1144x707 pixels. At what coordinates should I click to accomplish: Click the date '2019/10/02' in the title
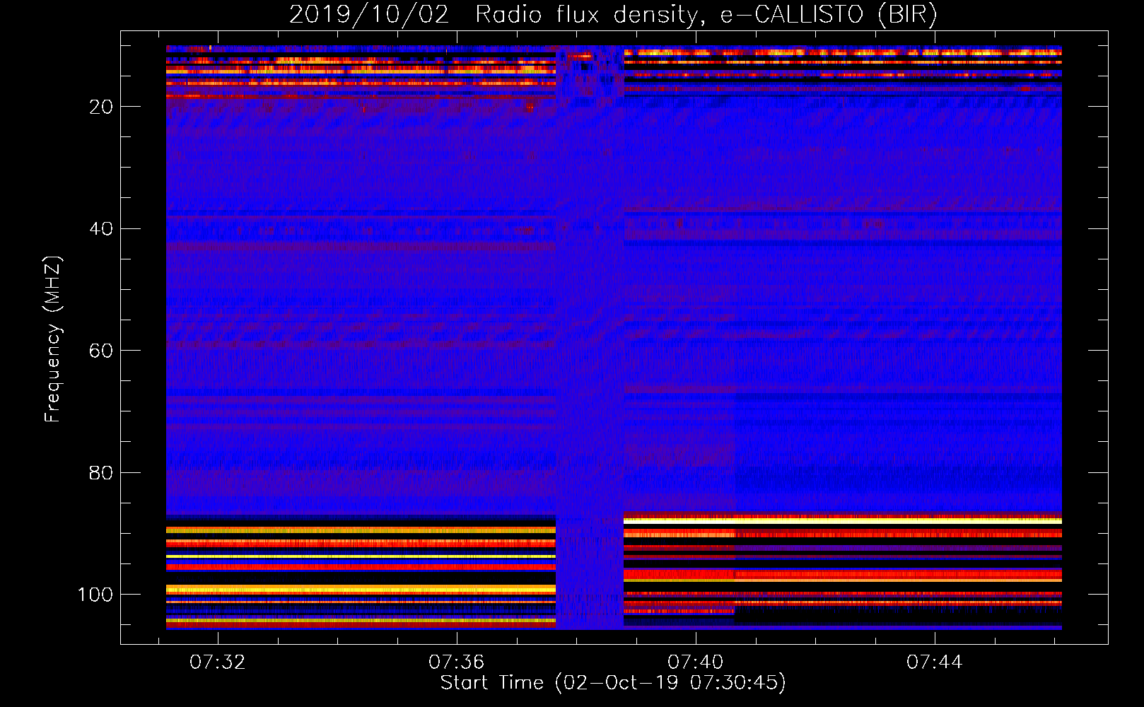[x=368, y=15]
